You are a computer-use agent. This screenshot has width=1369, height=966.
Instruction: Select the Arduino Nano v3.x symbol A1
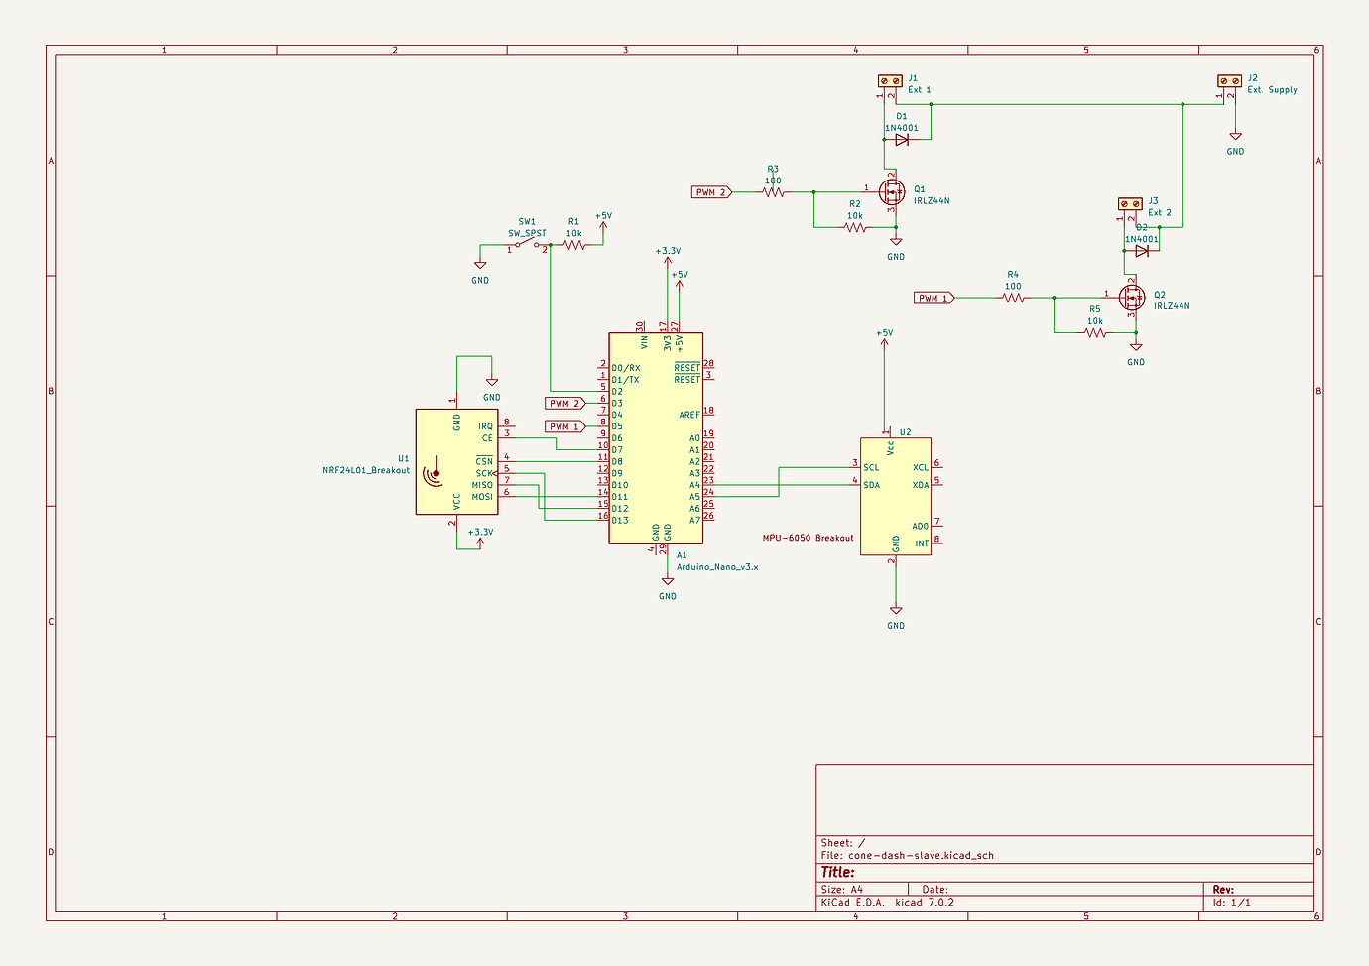(x=655, y=436)
